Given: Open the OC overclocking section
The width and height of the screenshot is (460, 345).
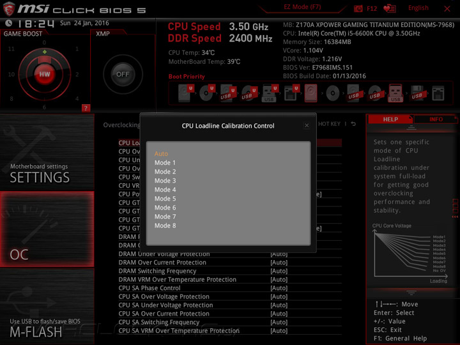Looking at the screenshot, I should point(47,229).
